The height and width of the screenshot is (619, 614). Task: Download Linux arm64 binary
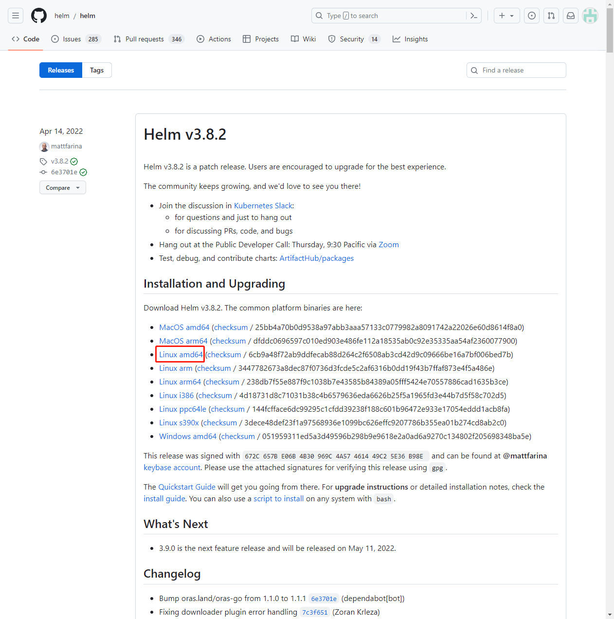pyautogui.click(x=180, y=382)
